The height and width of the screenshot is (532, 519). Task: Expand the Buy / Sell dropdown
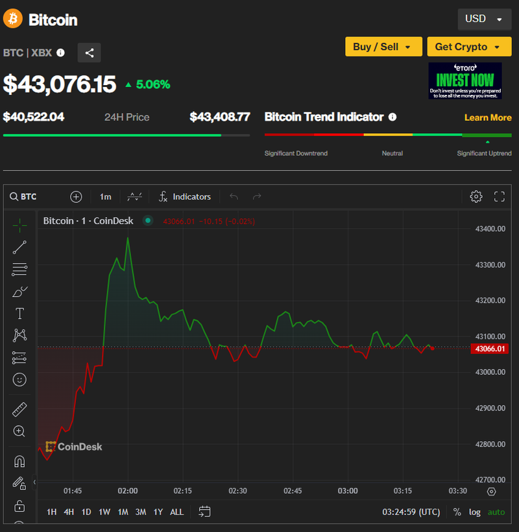(383, 47)
